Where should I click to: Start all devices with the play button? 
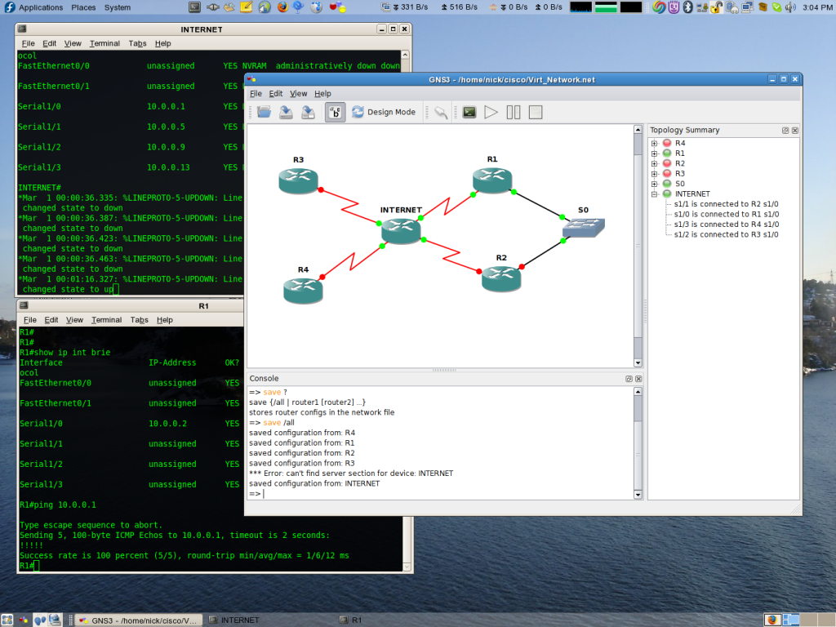(491, 112)
